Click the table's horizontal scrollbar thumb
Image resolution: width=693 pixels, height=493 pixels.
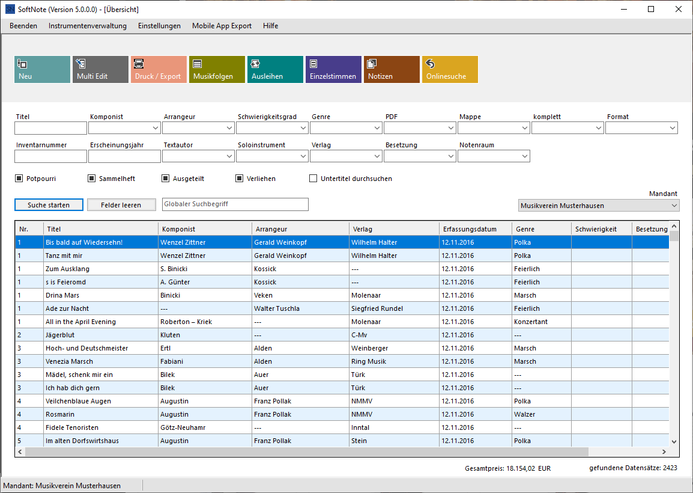(x=306, y=452)
